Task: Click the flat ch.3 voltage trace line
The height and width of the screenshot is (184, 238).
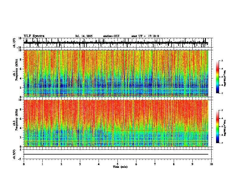Action: click(116, 154)
